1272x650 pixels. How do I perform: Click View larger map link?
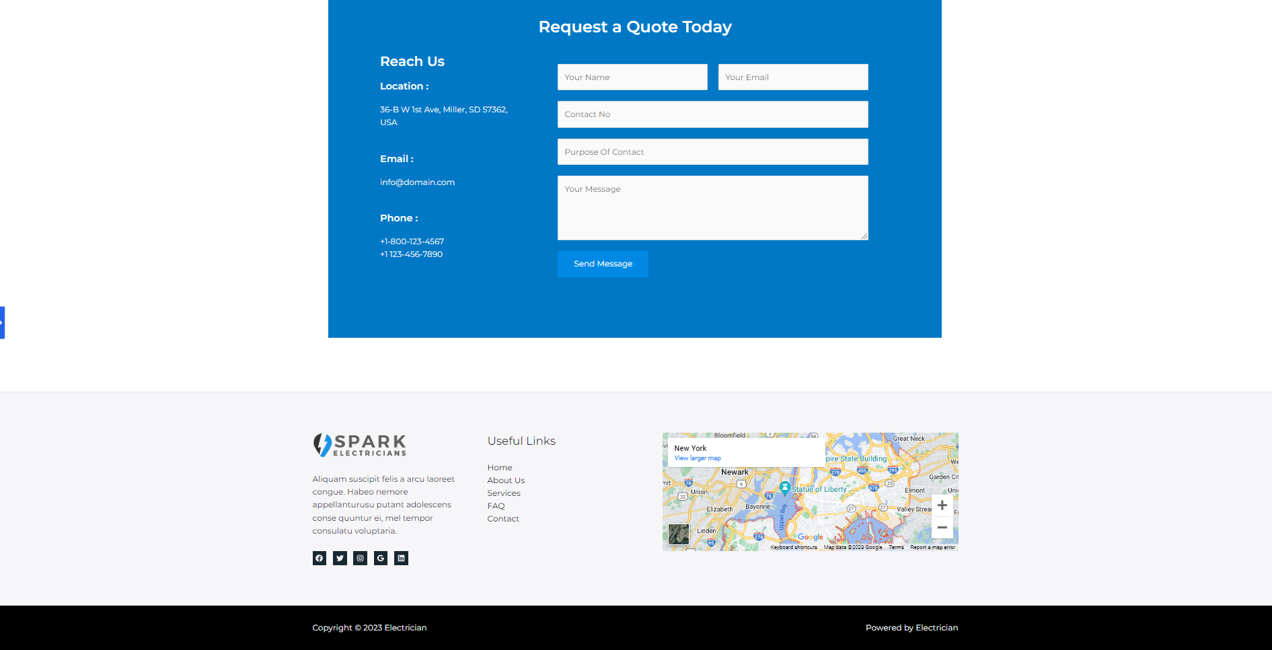click(697, 458)
